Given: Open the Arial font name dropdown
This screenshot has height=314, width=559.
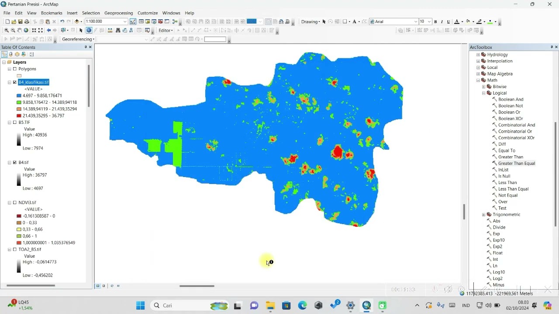Looking at the screenshot, I should (x=415, y=21).
